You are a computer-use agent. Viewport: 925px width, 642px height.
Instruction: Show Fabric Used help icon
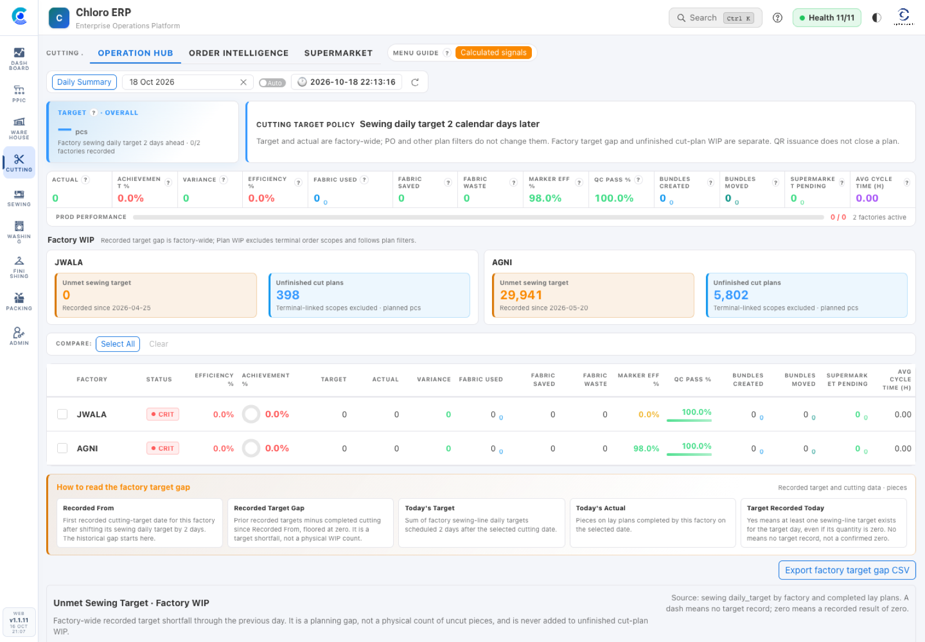point(364,180)
